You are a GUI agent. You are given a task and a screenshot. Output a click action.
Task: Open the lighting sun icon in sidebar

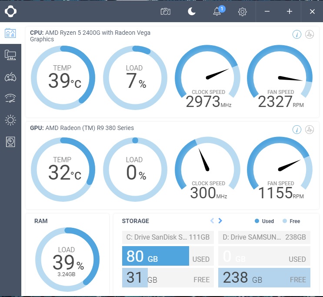pyautogui.click(x=10, y=120)
